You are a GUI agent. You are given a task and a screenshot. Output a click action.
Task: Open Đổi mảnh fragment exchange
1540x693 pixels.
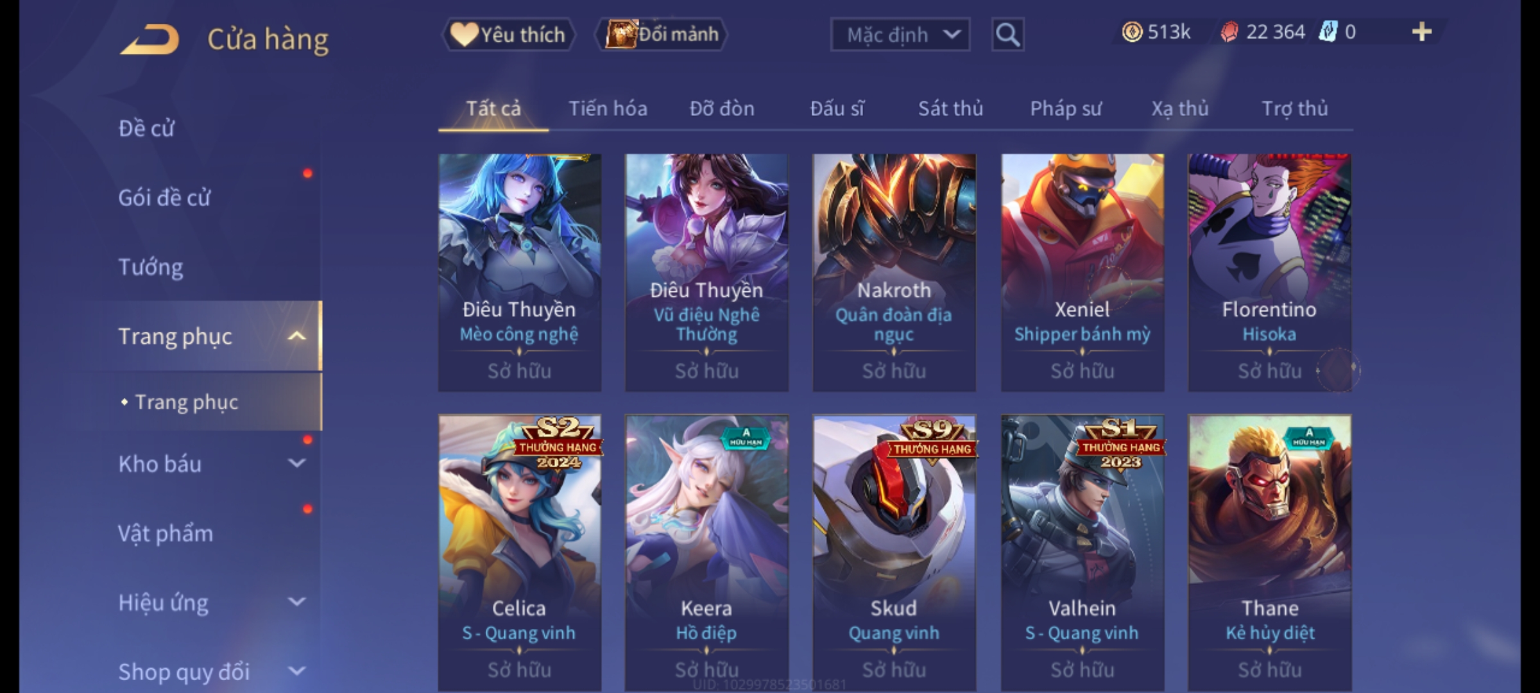662,34
